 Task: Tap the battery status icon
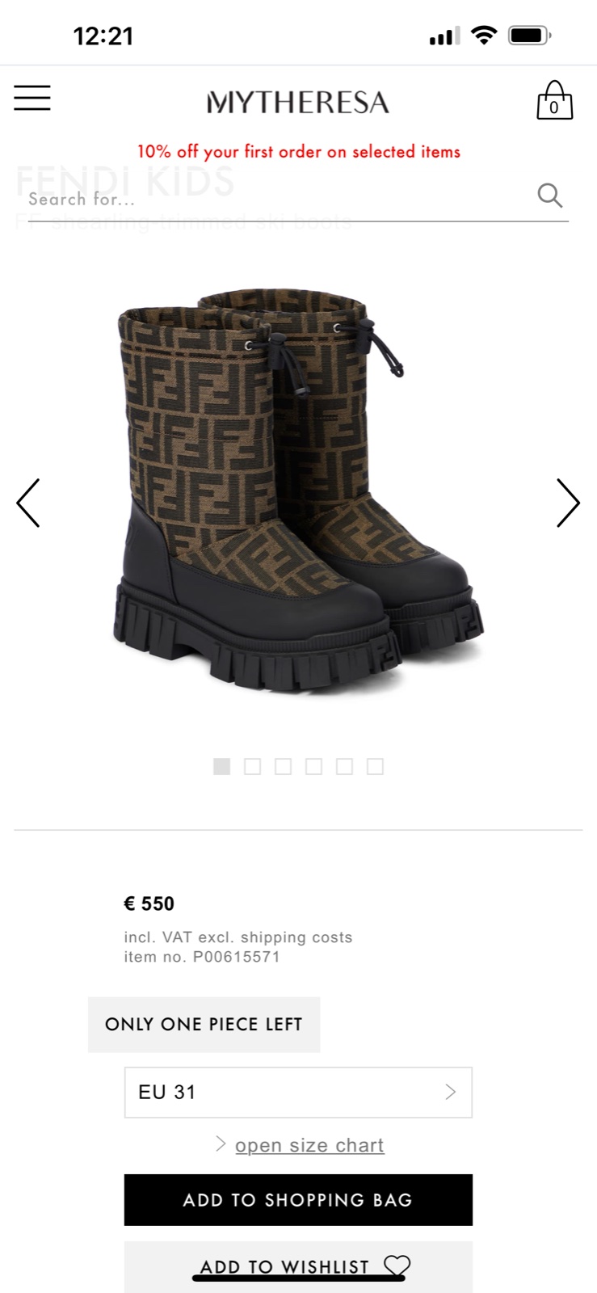[529, 36]
